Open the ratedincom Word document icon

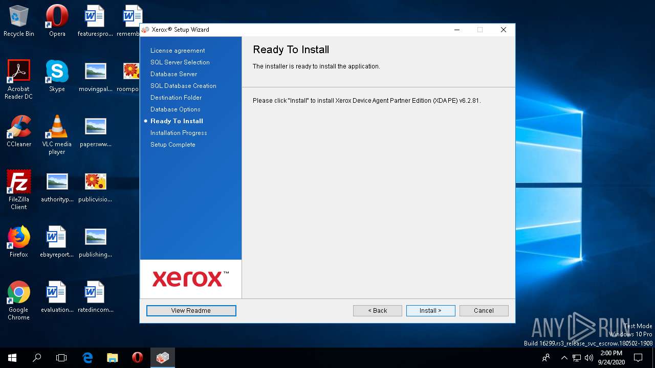click(95, 297)
